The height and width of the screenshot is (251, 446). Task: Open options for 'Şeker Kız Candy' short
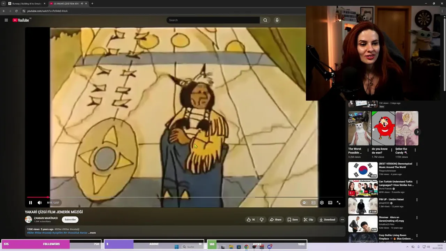pyautogui.click(x=415, y=150)
